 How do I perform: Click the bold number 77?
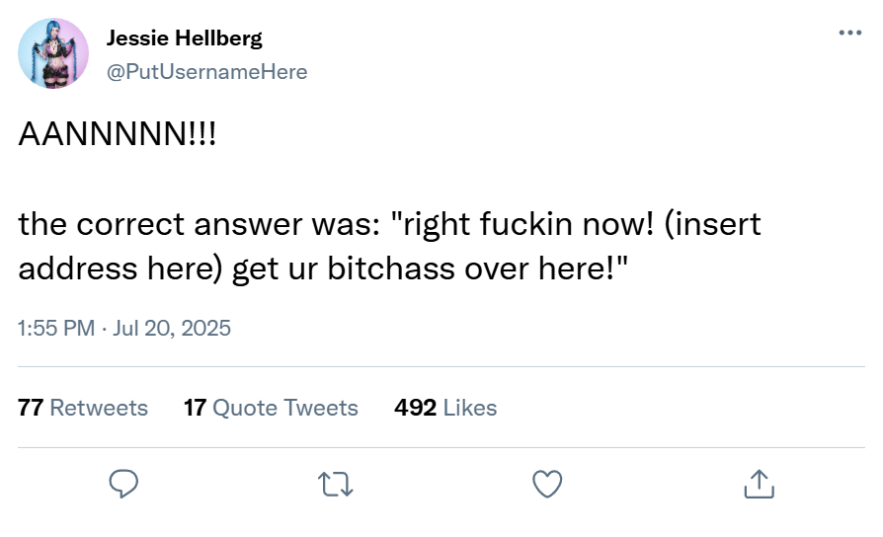31,408
